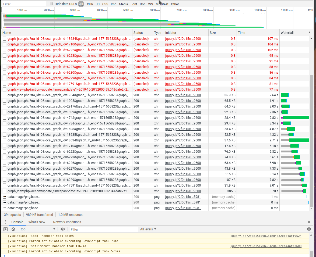Click waterfall bar of 9.71 s request
316x257 pixels.
tap(295, 140)
